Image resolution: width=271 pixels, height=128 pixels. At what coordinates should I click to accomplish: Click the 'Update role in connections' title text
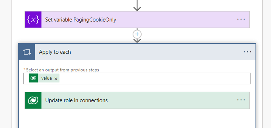pos(76,100)
